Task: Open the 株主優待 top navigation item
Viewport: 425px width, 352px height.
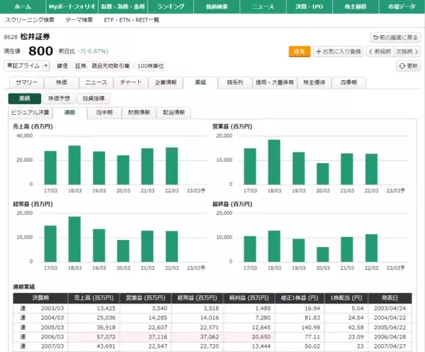Action: tap(356, 6)
